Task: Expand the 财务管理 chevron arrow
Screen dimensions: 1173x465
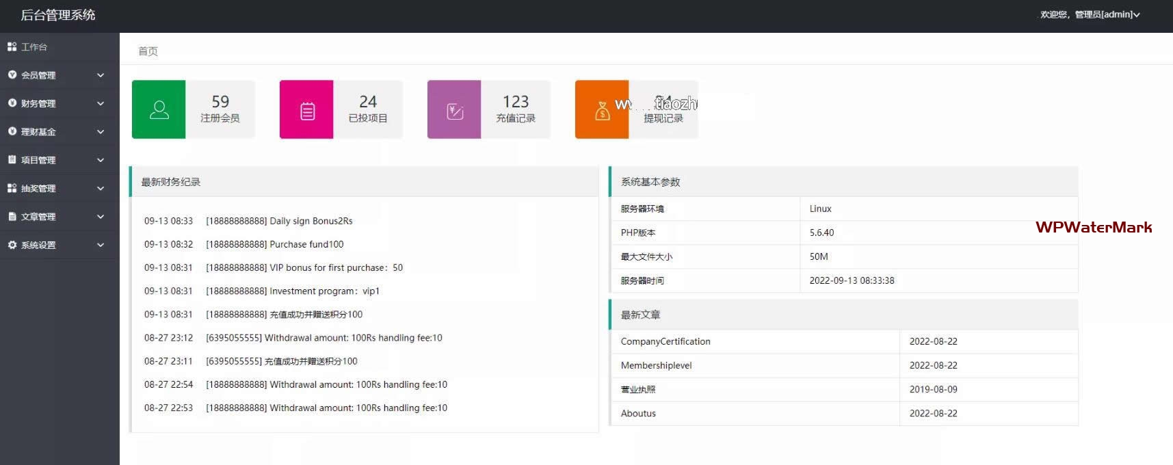Action: [101, 103]
